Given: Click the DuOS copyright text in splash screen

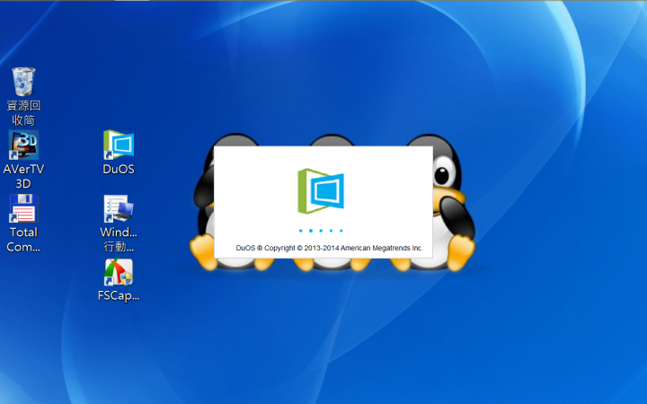Looking at the screenshot, I should 329,248.
